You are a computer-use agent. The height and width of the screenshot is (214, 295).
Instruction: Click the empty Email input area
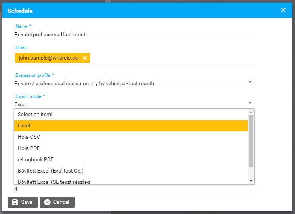click(170, 58)
